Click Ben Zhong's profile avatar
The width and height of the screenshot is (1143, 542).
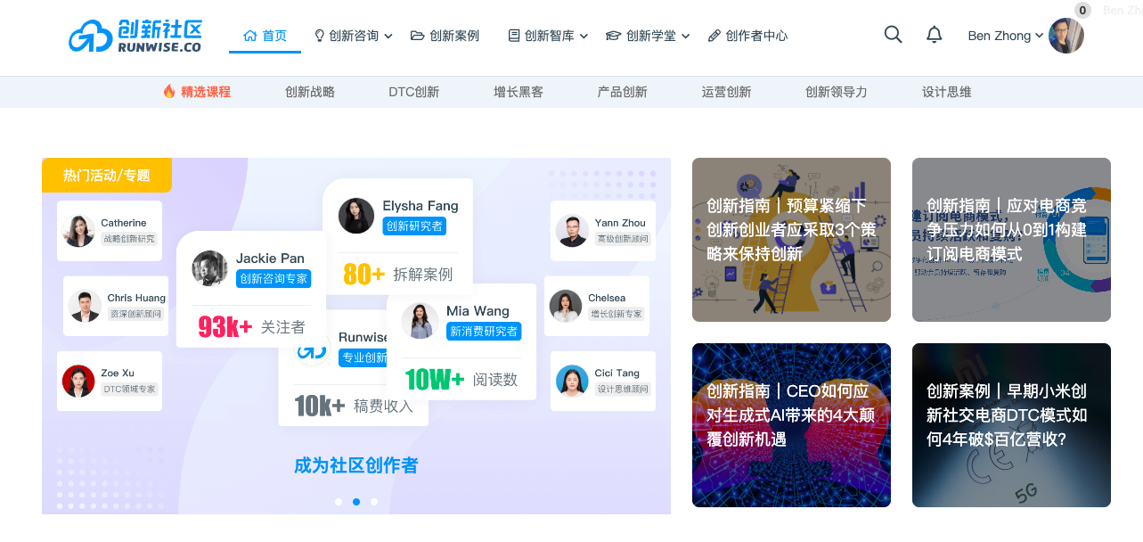pos(1065,36)
